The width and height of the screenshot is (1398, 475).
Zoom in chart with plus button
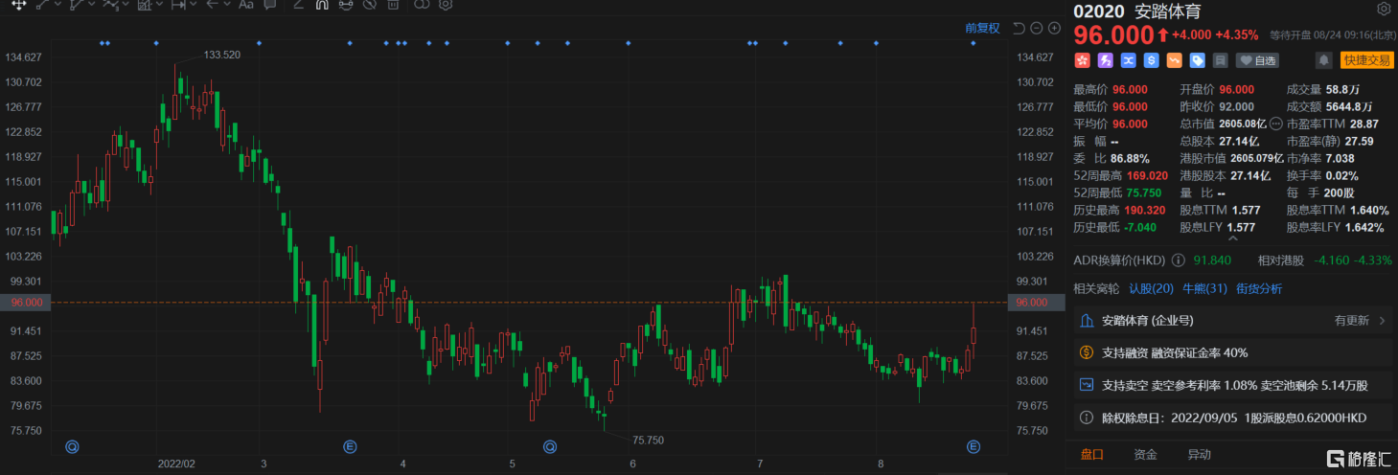pyautogui.click(x=1053, y=28)
